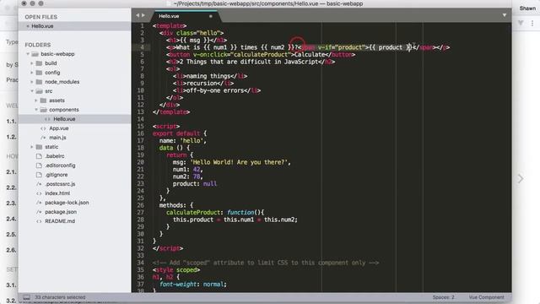This screenshot has height=304, width=540.
Task: Open the .editorconfig file
Action: coord(60,166)
